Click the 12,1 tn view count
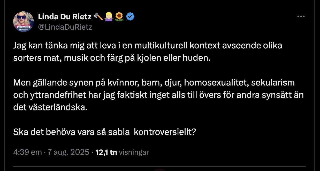 106,152
